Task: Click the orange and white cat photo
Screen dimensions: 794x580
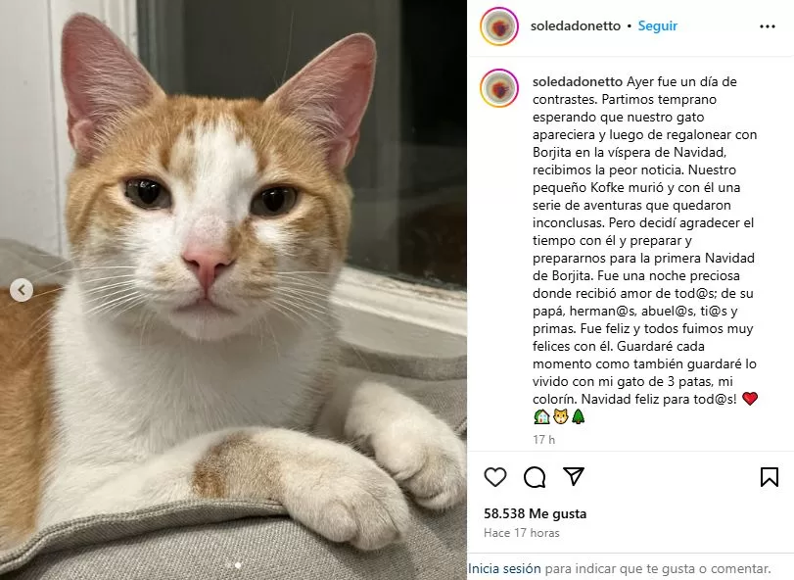Action: [233, 290]
